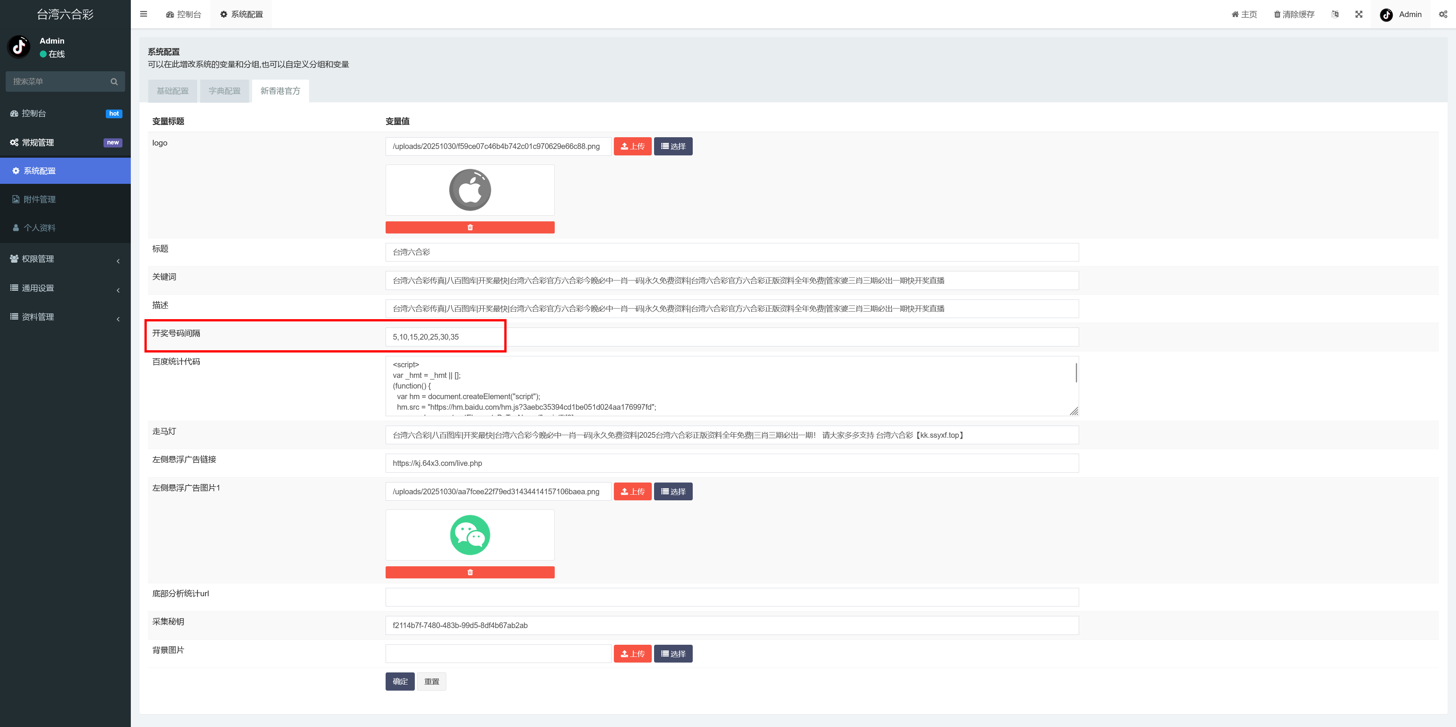Expand the 通用设置 sidebar menu
Viewport: 1456px width, 727px height.
[x=66, y=288]
